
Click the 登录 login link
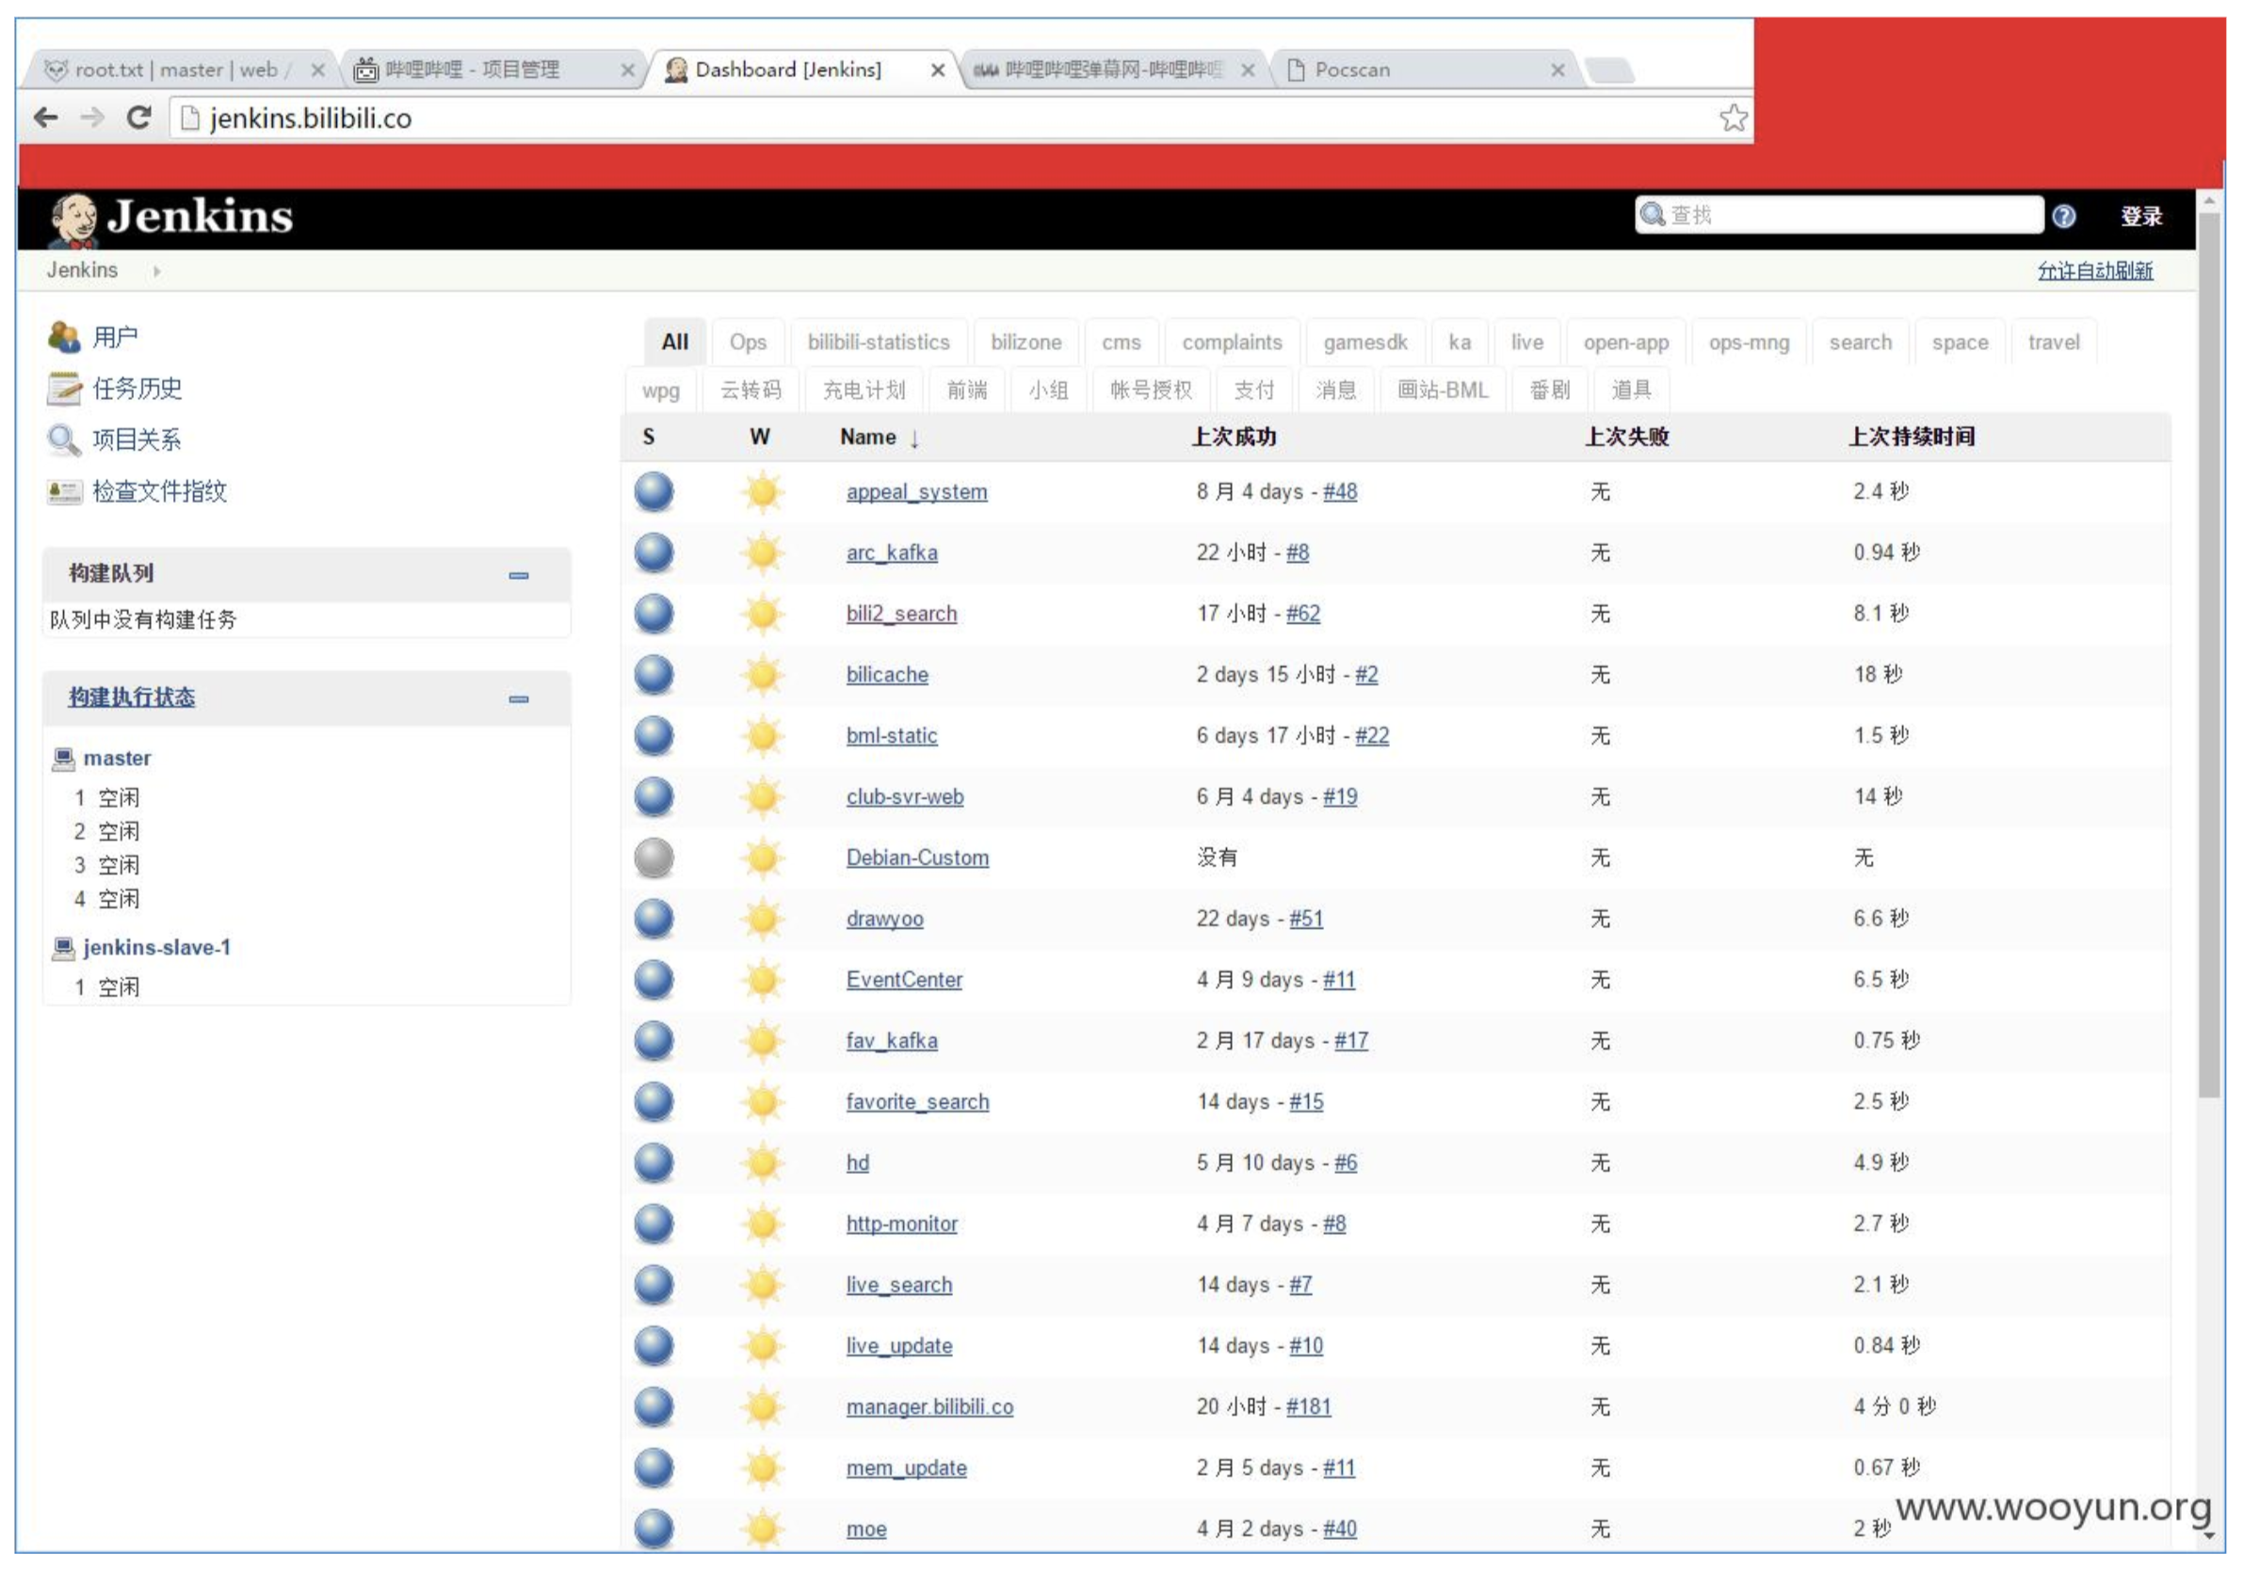(2140, 216)
